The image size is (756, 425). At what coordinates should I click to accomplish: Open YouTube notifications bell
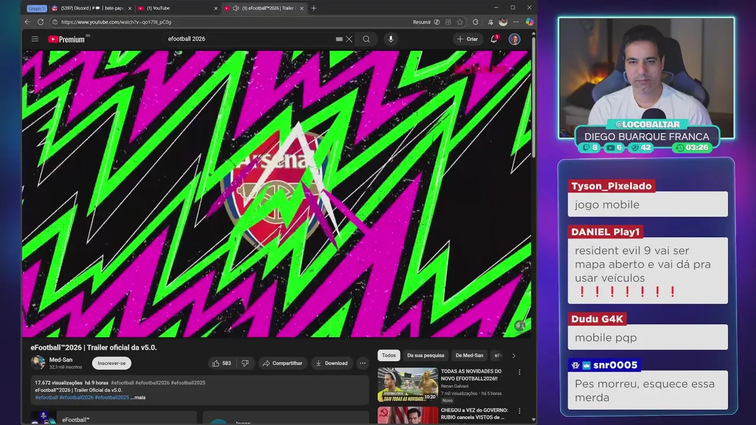point(494,39)
